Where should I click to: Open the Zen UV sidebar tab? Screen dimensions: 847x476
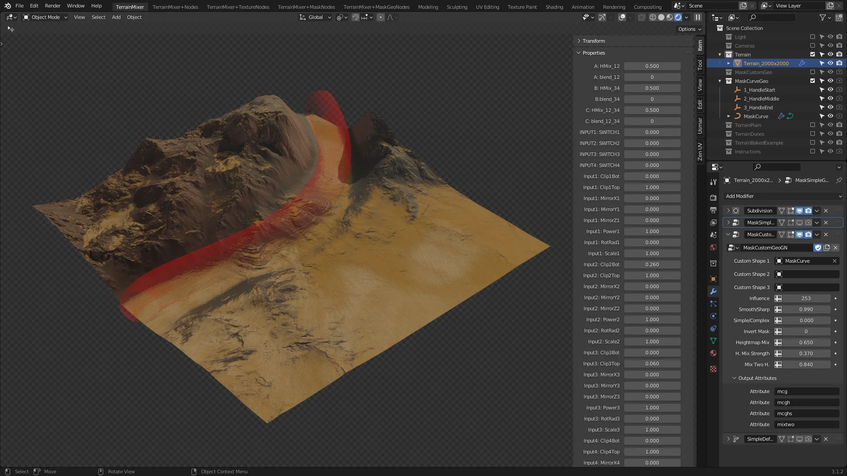coord(700,151)
